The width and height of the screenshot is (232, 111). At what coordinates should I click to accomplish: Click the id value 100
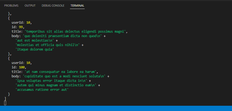click(22, 67)
